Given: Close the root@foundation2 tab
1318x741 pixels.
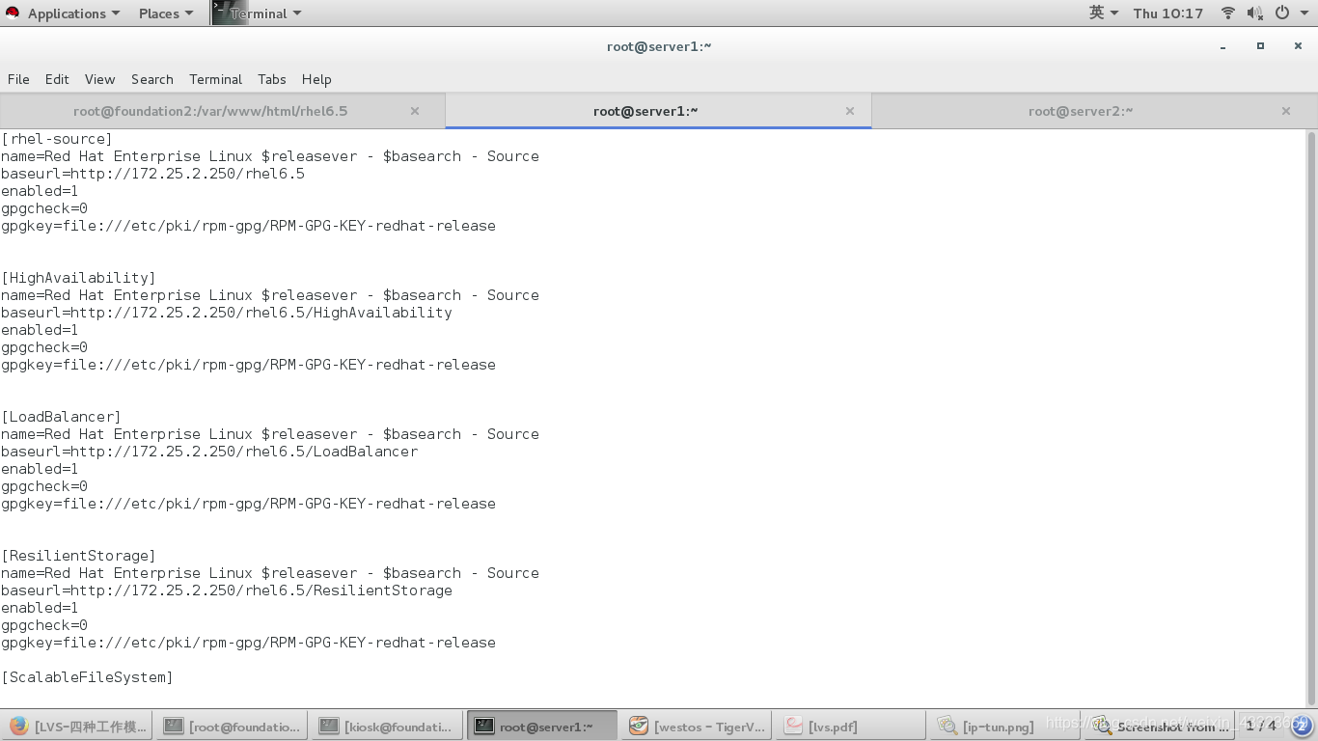Looking at the screenshot, I should pos(415,111).
